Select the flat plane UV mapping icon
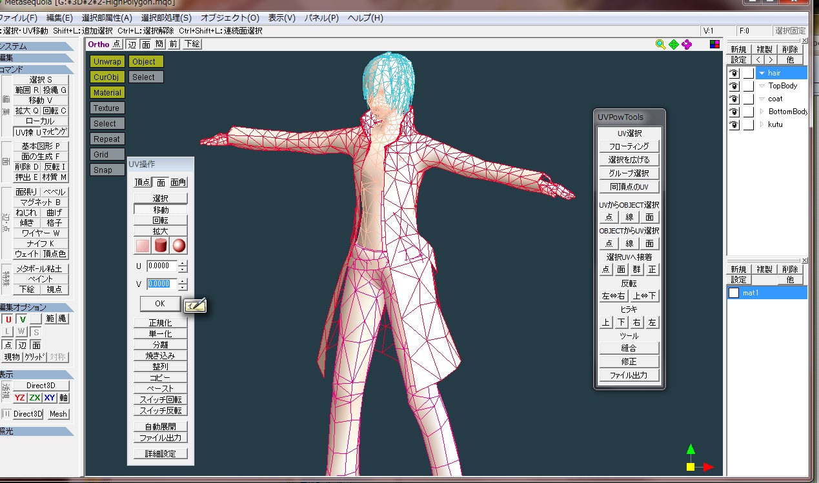The image size is (819, 483). click(143, 246)
